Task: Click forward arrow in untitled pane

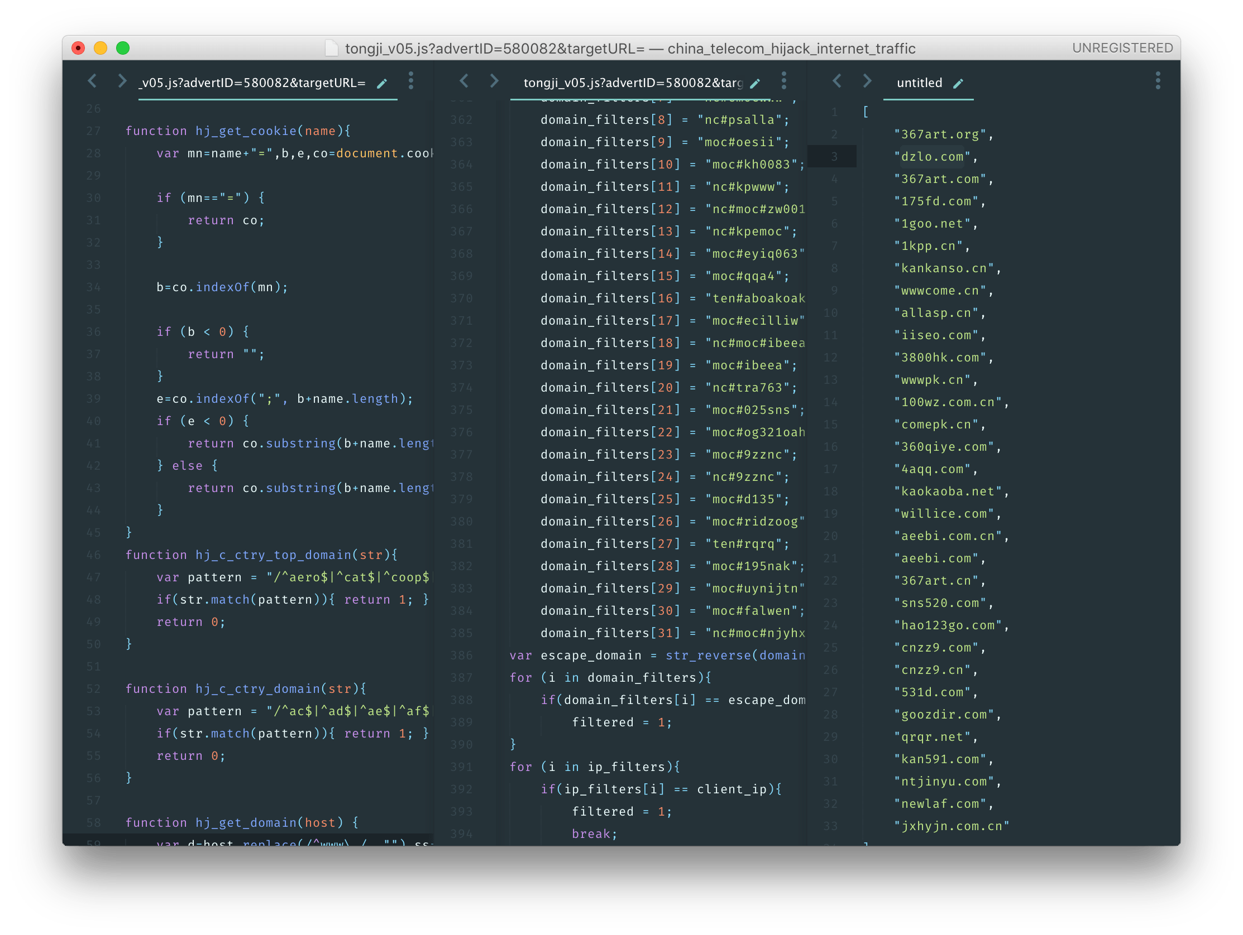Action: point(867,81)
